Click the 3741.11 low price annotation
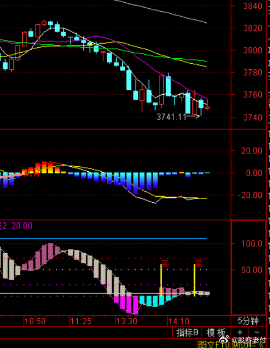 [171, 117]
